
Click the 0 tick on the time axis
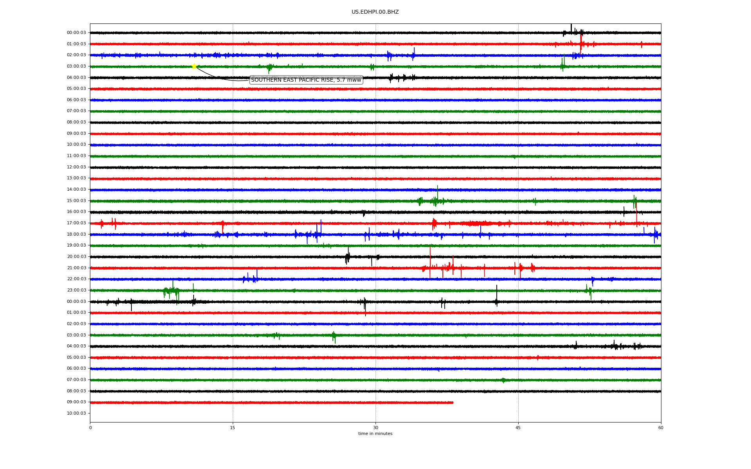pyautogui.click(x=90, y=428)
